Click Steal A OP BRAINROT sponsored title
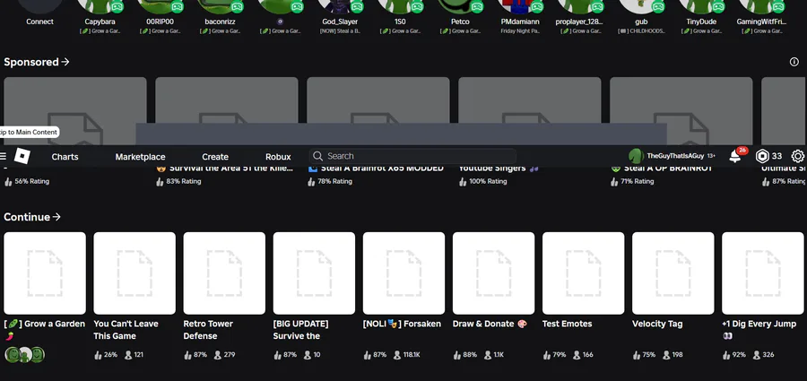The height and width of the screenshot is (381, 807). [x=662, y=169]
